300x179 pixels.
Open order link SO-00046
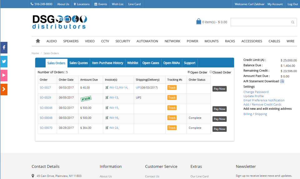46,108
